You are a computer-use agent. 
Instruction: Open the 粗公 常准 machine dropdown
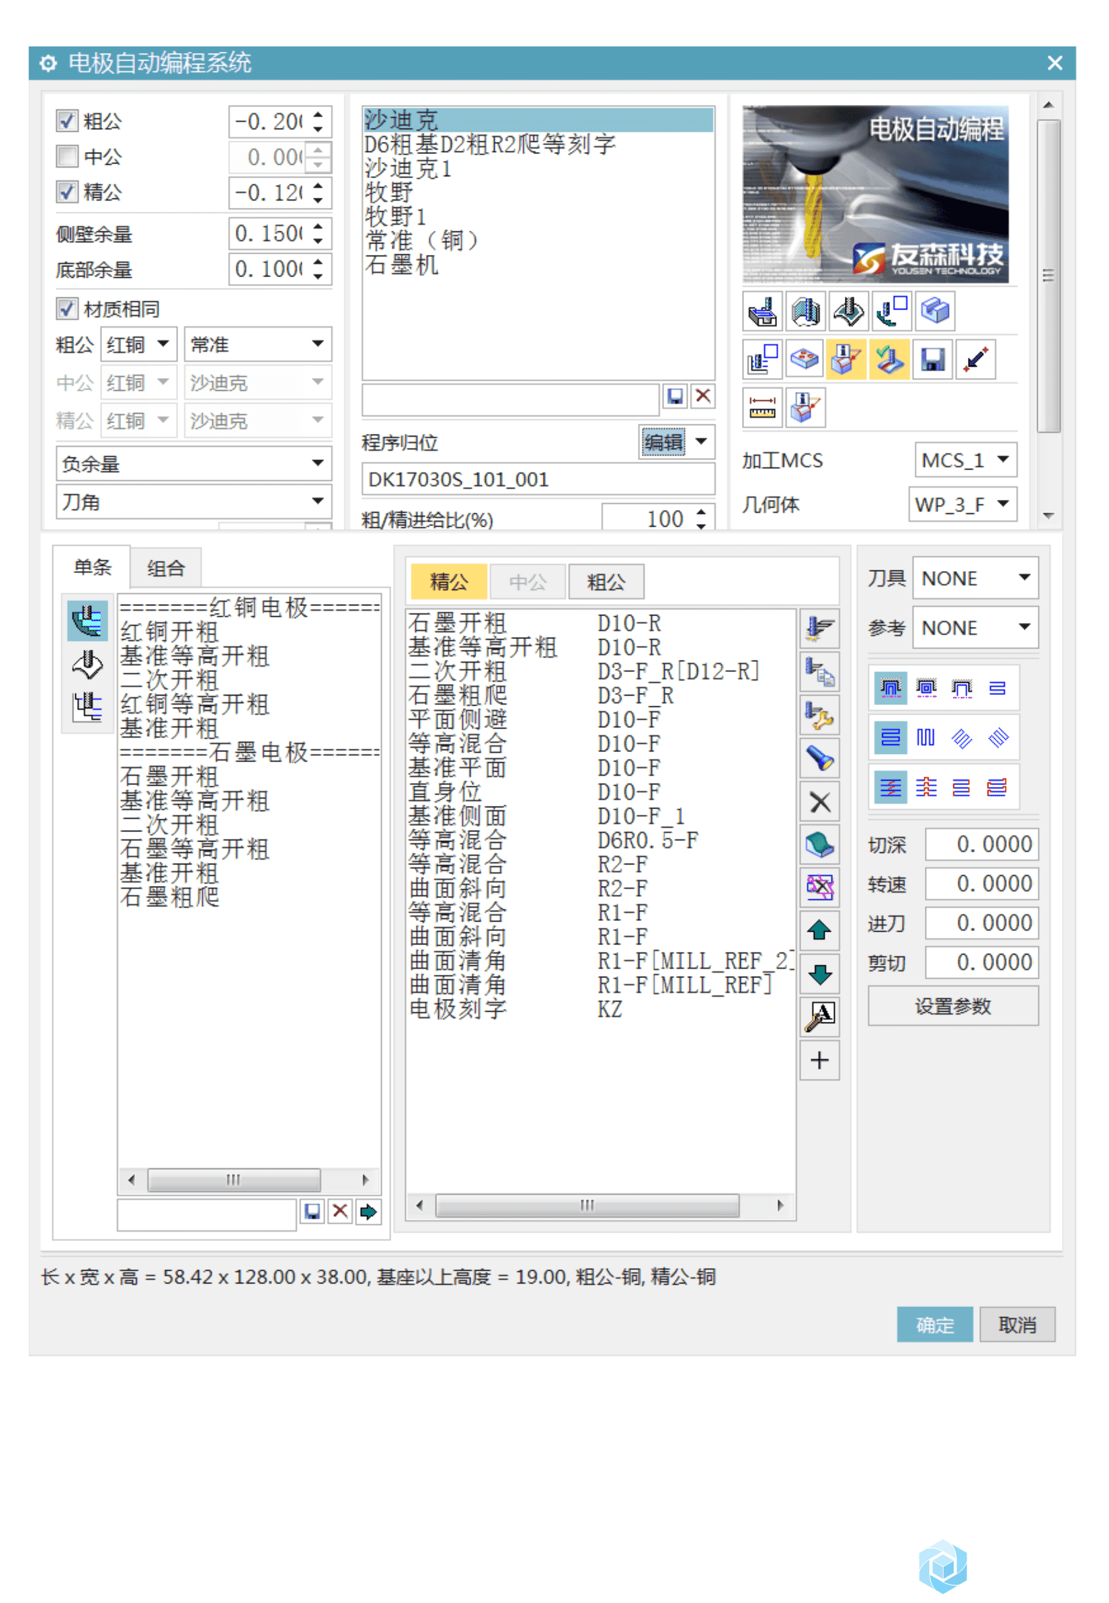pyautogui.click(x=258, y=344)
